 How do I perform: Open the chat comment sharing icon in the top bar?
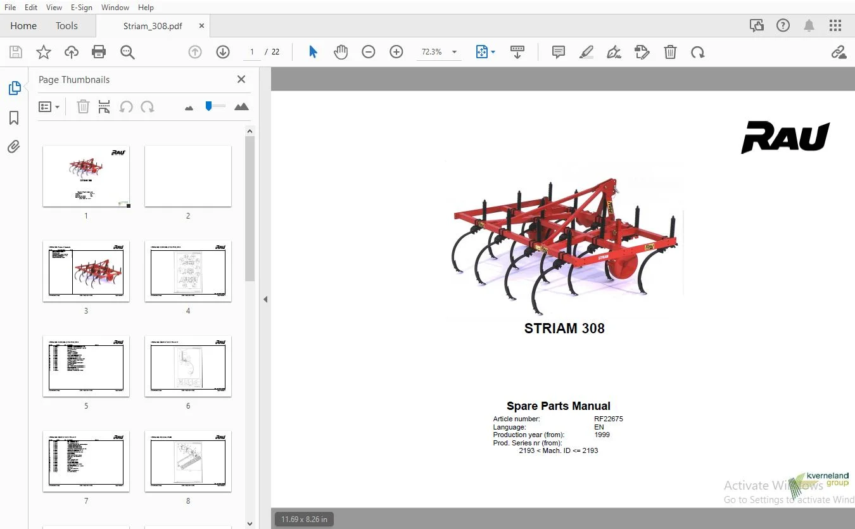coord(757,25)
